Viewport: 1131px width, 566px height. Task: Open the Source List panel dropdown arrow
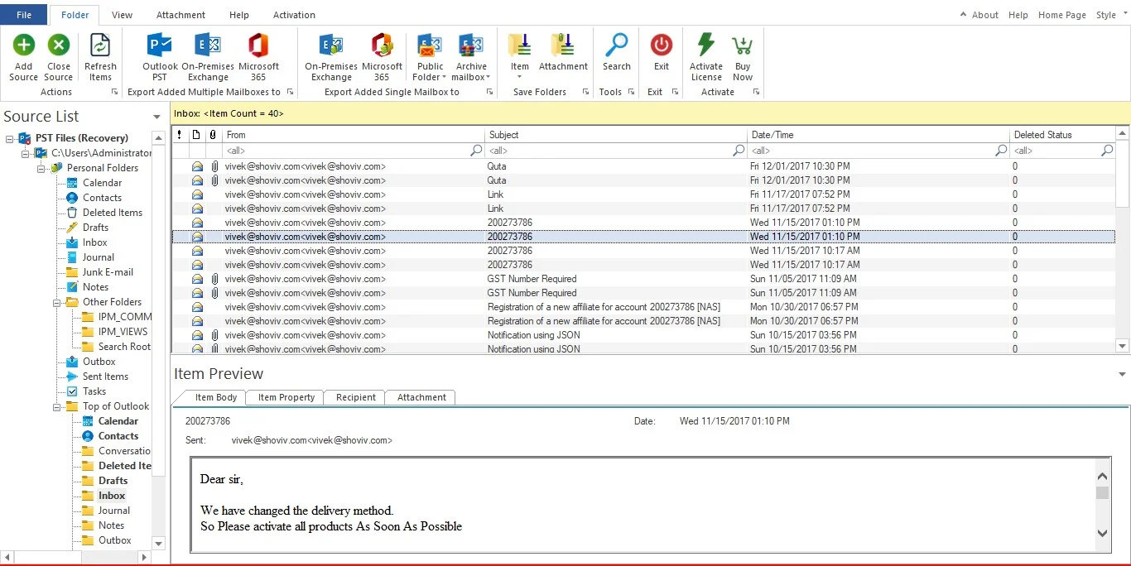(x=156, y=118)
